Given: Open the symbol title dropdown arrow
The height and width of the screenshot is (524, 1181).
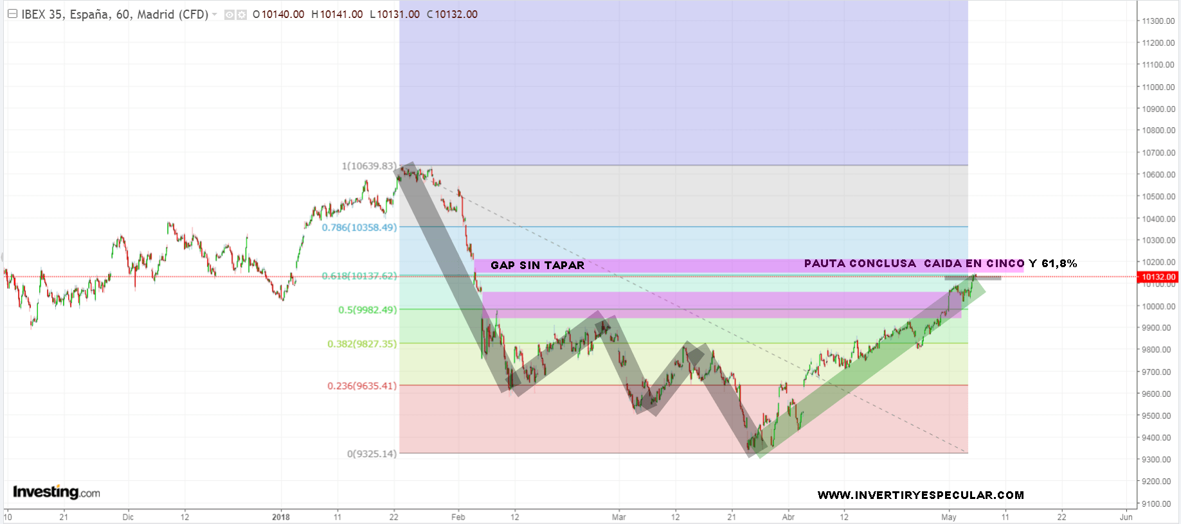Looking at the screenshot, I should [x=215, y=15].
